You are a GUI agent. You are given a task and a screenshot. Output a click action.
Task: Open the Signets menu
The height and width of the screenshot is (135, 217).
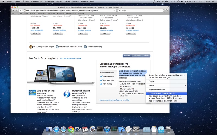click(59, 1)
